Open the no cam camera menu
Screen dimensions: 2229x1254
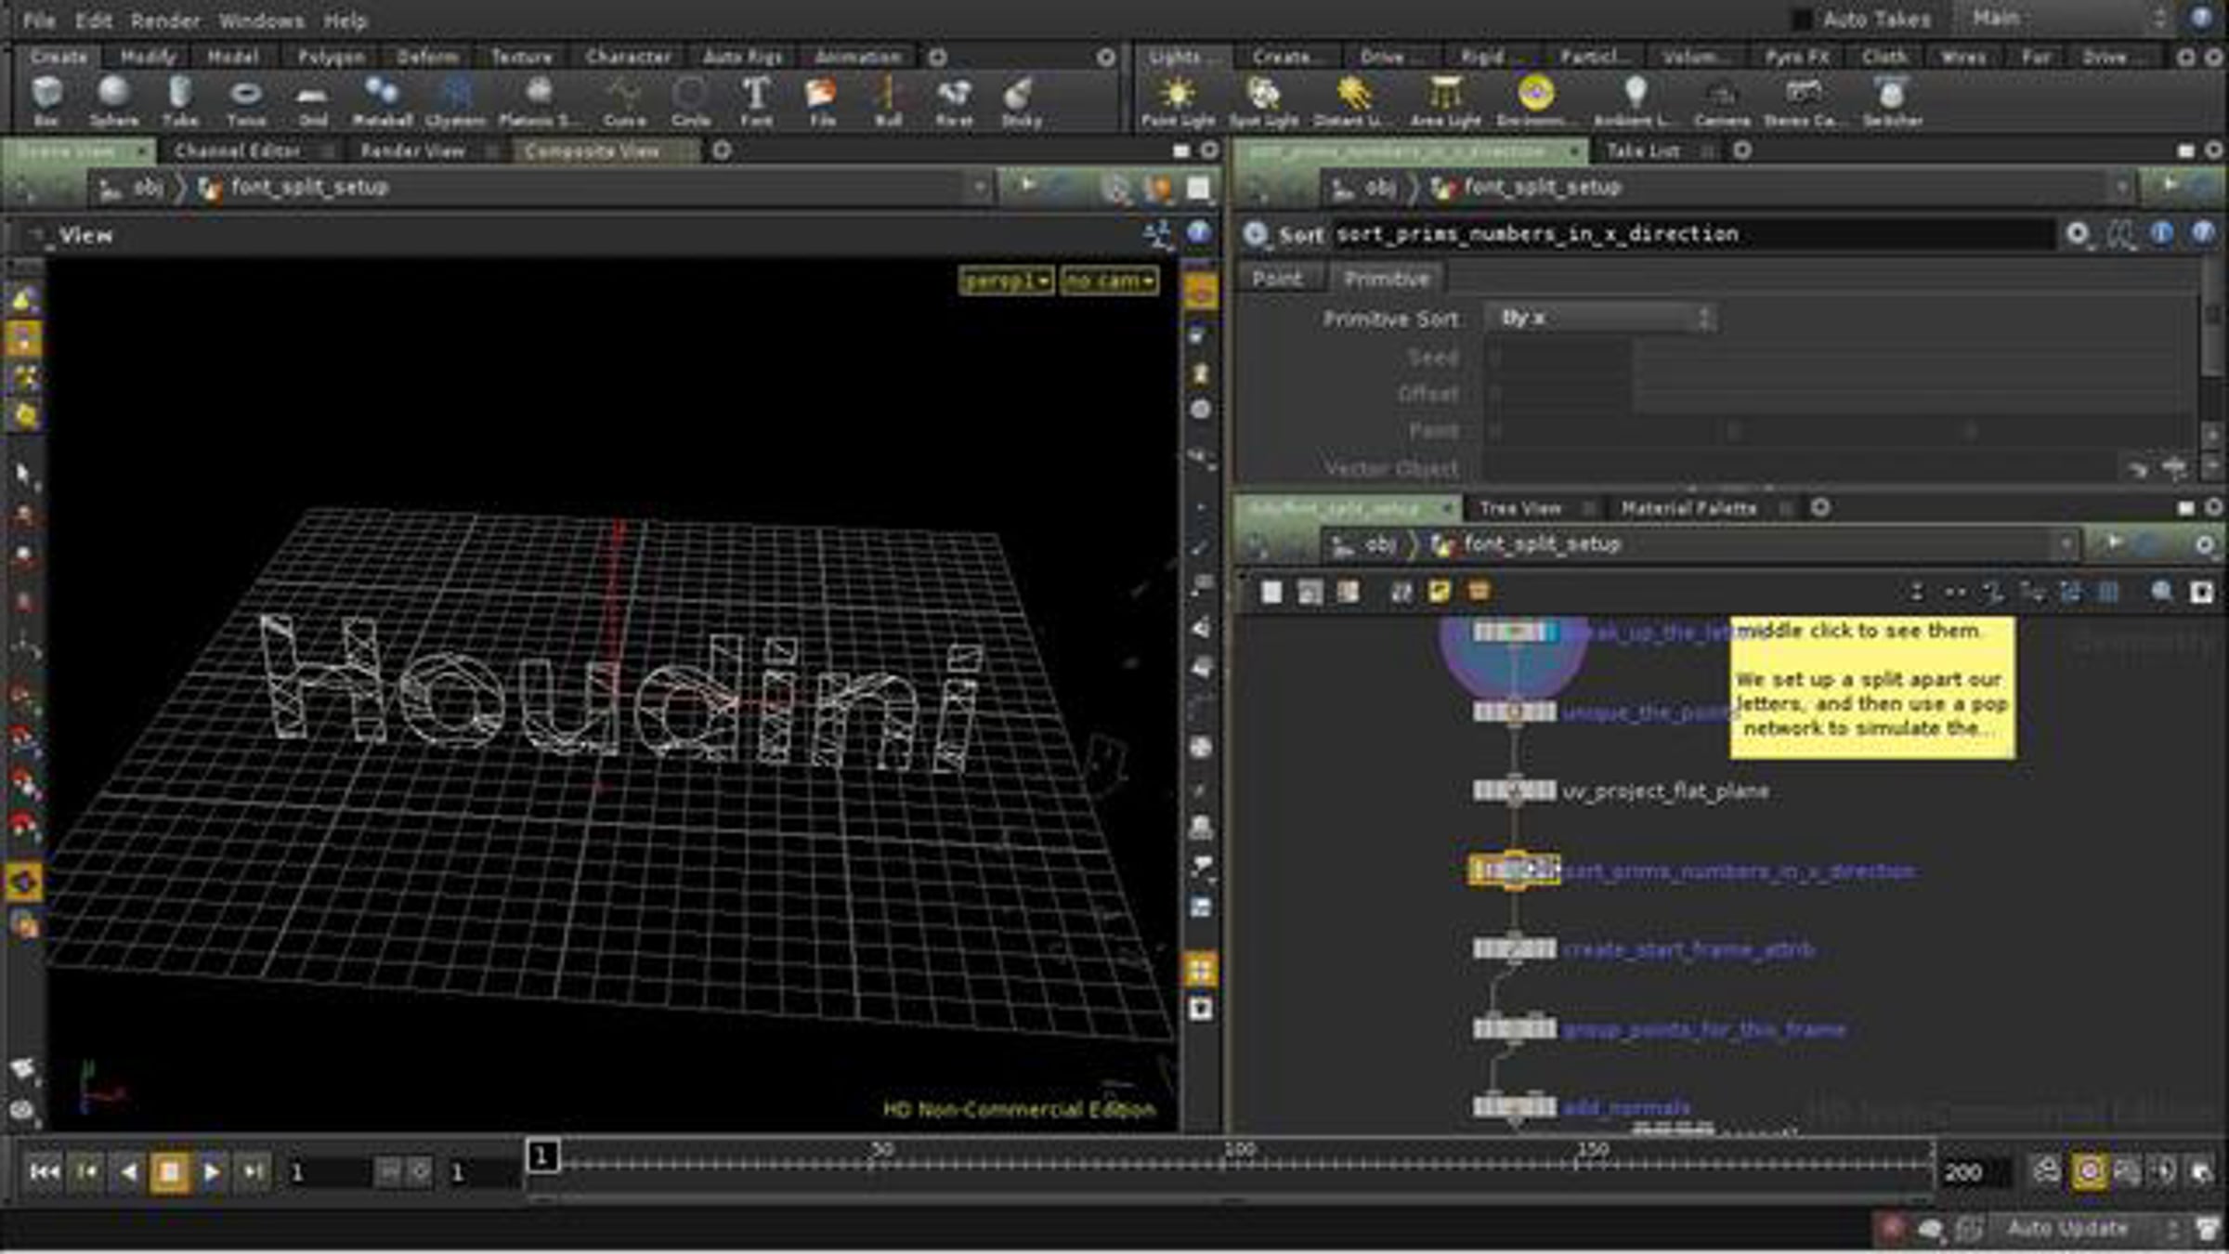(1109, 281)
